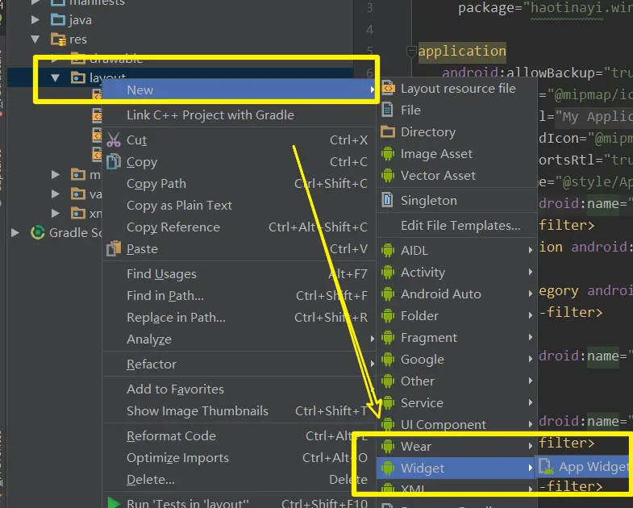This screenshot has width=633, height=508.
Task: Open the Activity submenu arrow
Action: click(x=530, y=273)
